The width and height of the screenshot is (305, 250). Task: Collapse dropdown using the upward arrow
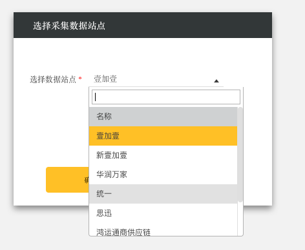(216, 81)
